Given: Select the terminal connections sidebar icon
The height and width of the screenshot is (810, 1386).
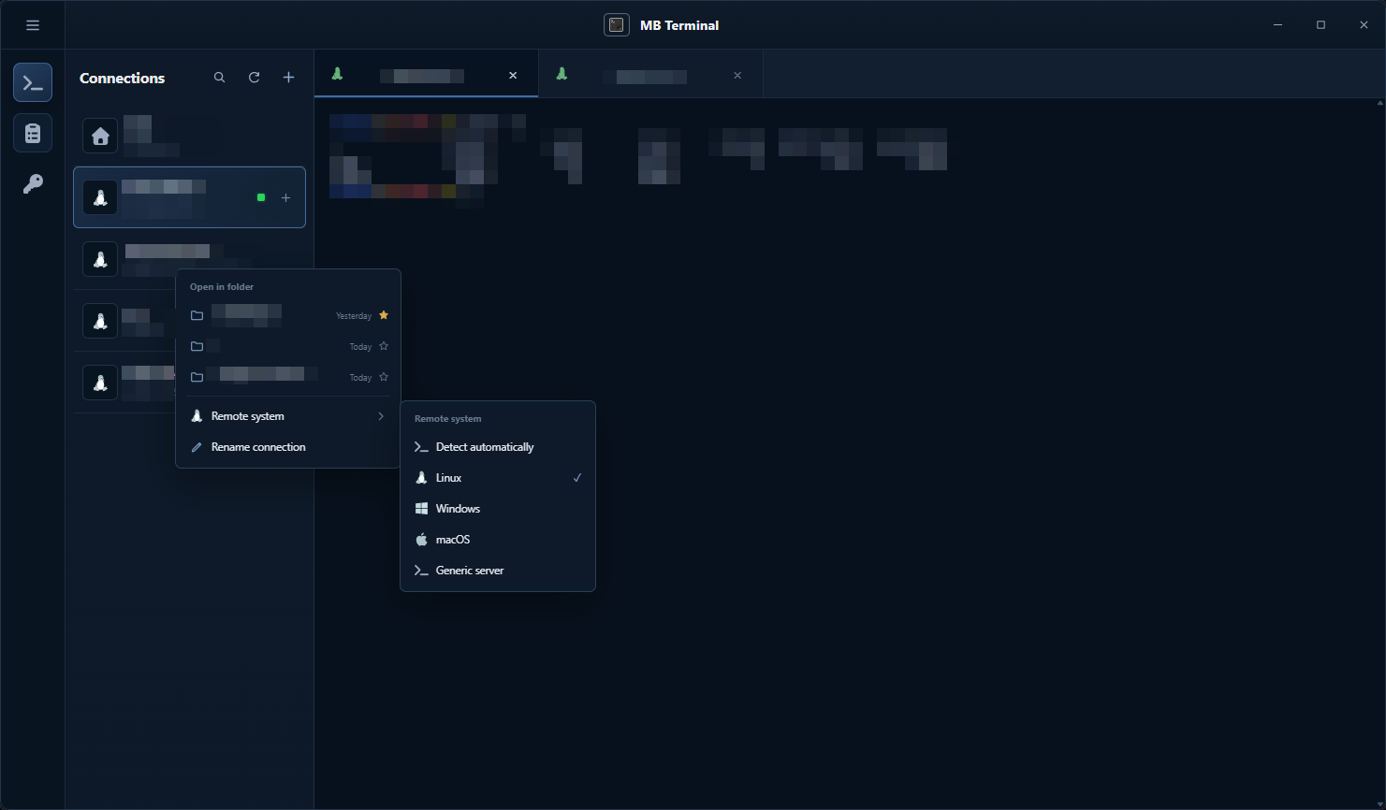Looking at the screenshot, I should coord(33,83).
